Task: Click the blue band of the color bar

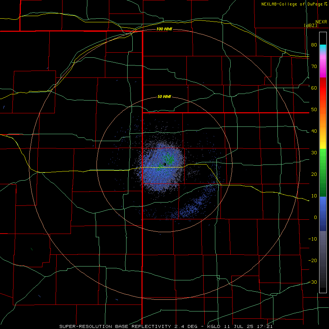Action: (323, 213)
